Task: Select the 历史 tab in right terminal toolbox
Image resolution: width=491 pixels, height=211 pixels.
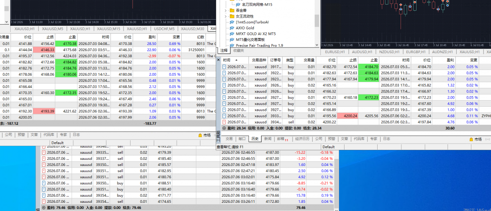Action: 255,139
